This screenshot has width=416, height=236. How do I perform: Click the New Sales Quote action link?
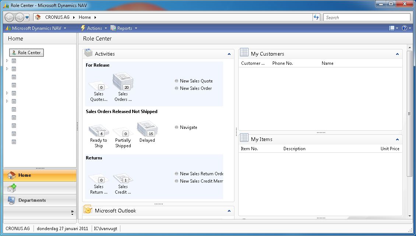click(196, 81)
